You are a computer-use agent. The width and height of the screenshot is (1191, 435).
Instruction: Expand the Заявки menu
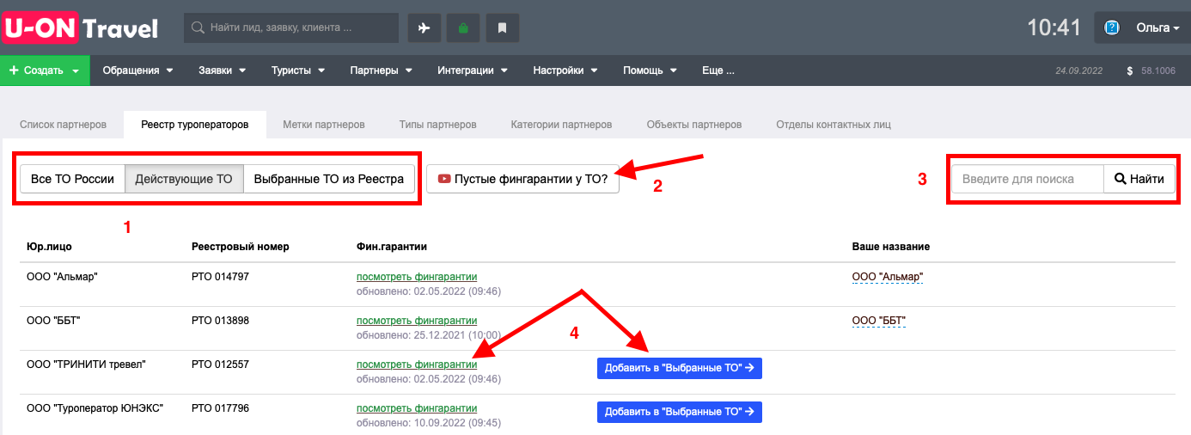pyautogui.click(x=222, y=70)
